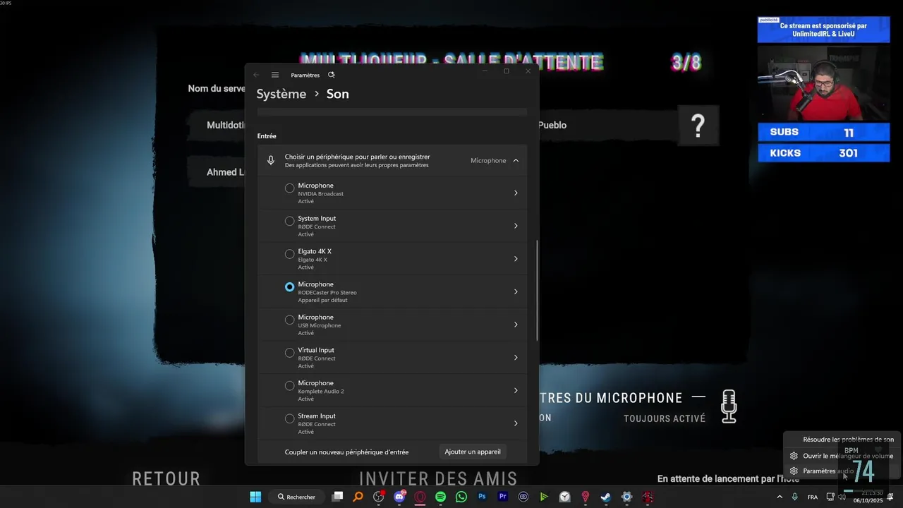Go back with the Settings back arrow
This screenshot has height=508, width=903.
pos(256,75)
